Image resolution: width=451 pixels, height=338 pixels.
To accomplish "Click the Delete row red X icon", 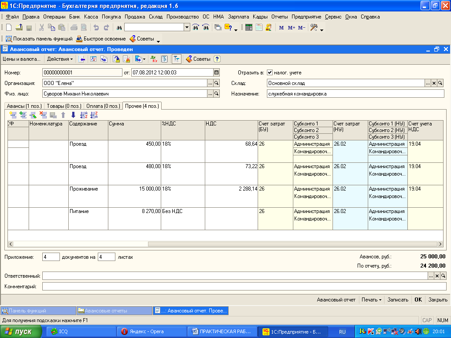I will click(x=43, y=115).
